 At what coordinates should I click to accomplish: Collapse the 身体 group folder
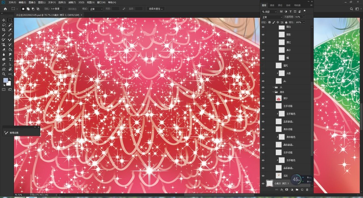point(273,92)
